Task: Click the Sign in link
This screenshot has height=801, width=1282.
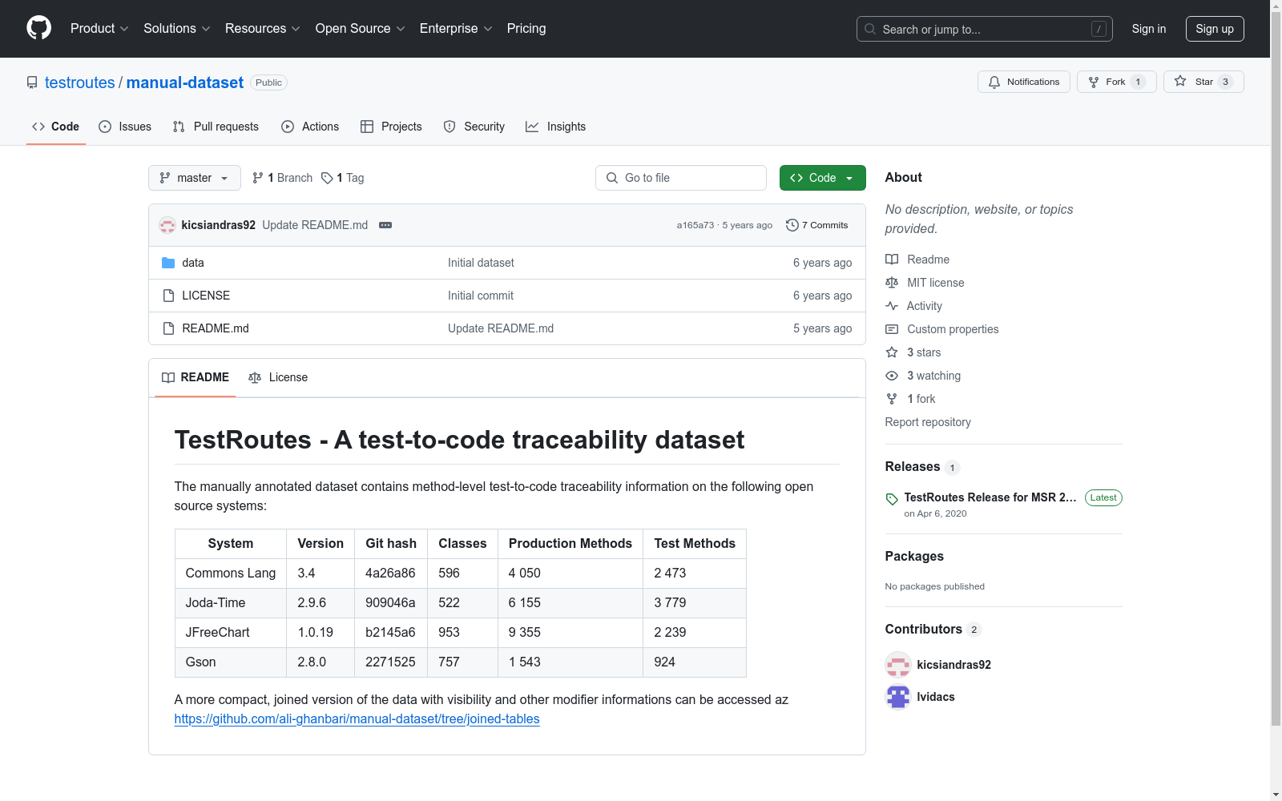Action: tap(1149, 29)
